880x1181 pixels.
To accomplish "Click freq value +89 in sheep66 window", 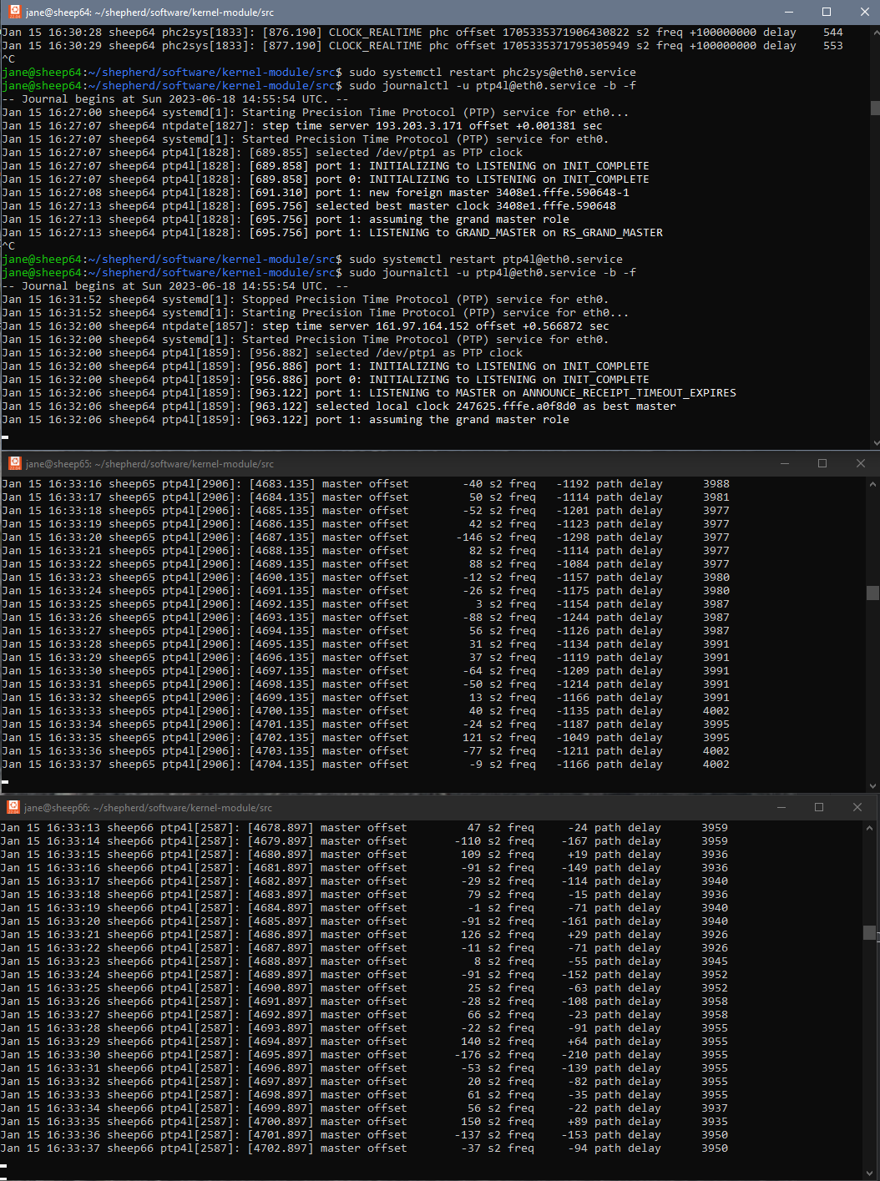I will click(x=578, y=1122).
